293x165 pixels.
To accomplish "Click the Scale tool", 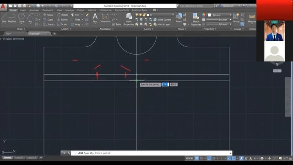I will pos(62,24).
